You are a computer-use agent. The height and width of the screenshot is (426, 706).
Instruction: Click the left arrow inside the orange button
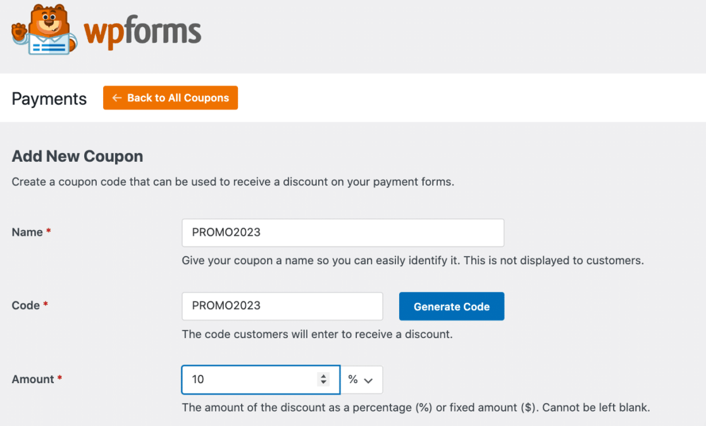[x=116, y=98]
